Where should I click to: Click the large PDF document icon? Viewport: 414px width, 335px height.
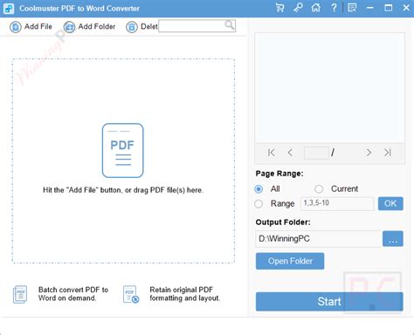123,150
